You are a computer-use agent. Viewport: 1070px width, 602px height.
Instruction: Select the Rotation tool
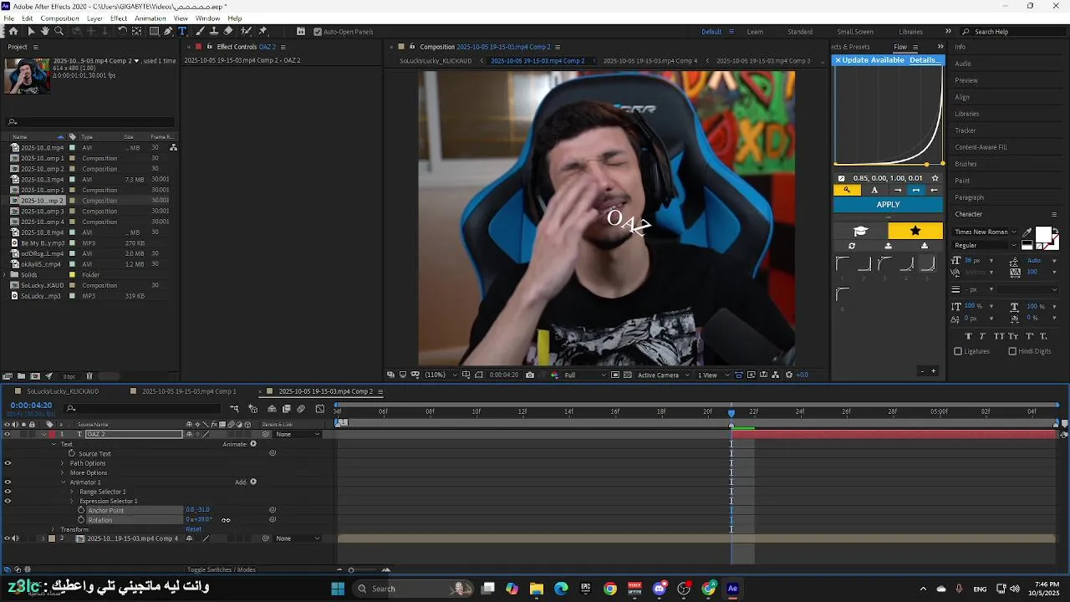122,31
